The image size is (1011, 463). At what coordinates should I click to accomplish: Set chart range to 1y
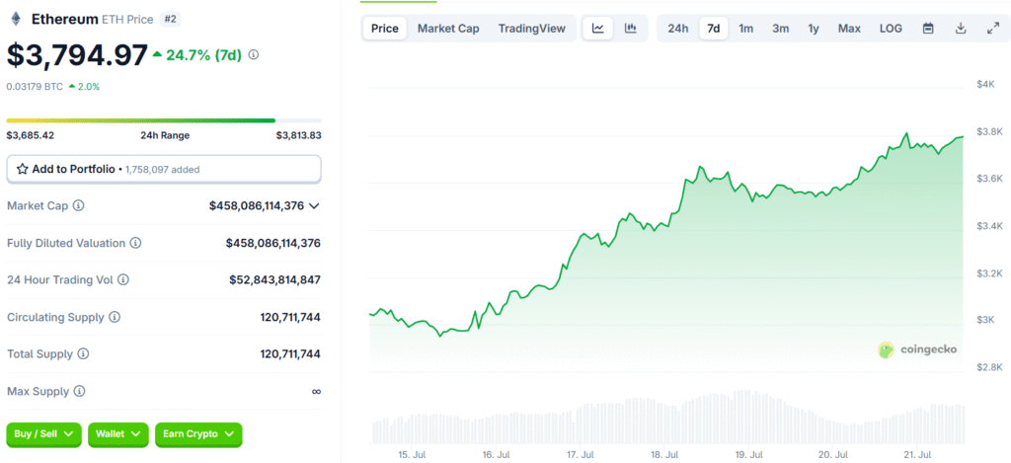[x=814, y=29]
